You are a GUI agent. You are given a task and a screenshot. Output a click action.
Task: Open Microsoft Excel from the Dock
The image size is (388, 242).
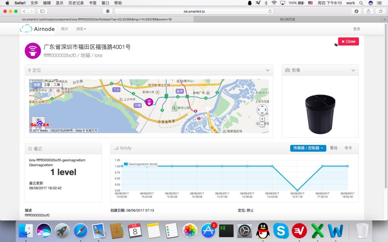click(318, 231)
